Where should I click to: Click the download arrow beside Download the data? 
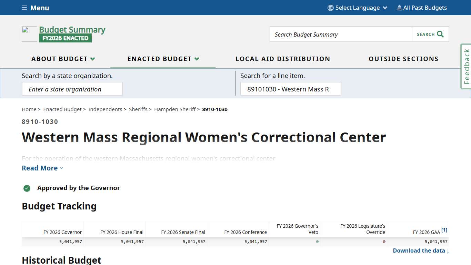coord(447,251)
